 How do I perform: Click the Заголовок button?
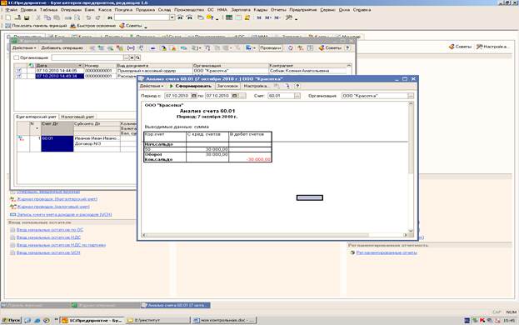227,86
